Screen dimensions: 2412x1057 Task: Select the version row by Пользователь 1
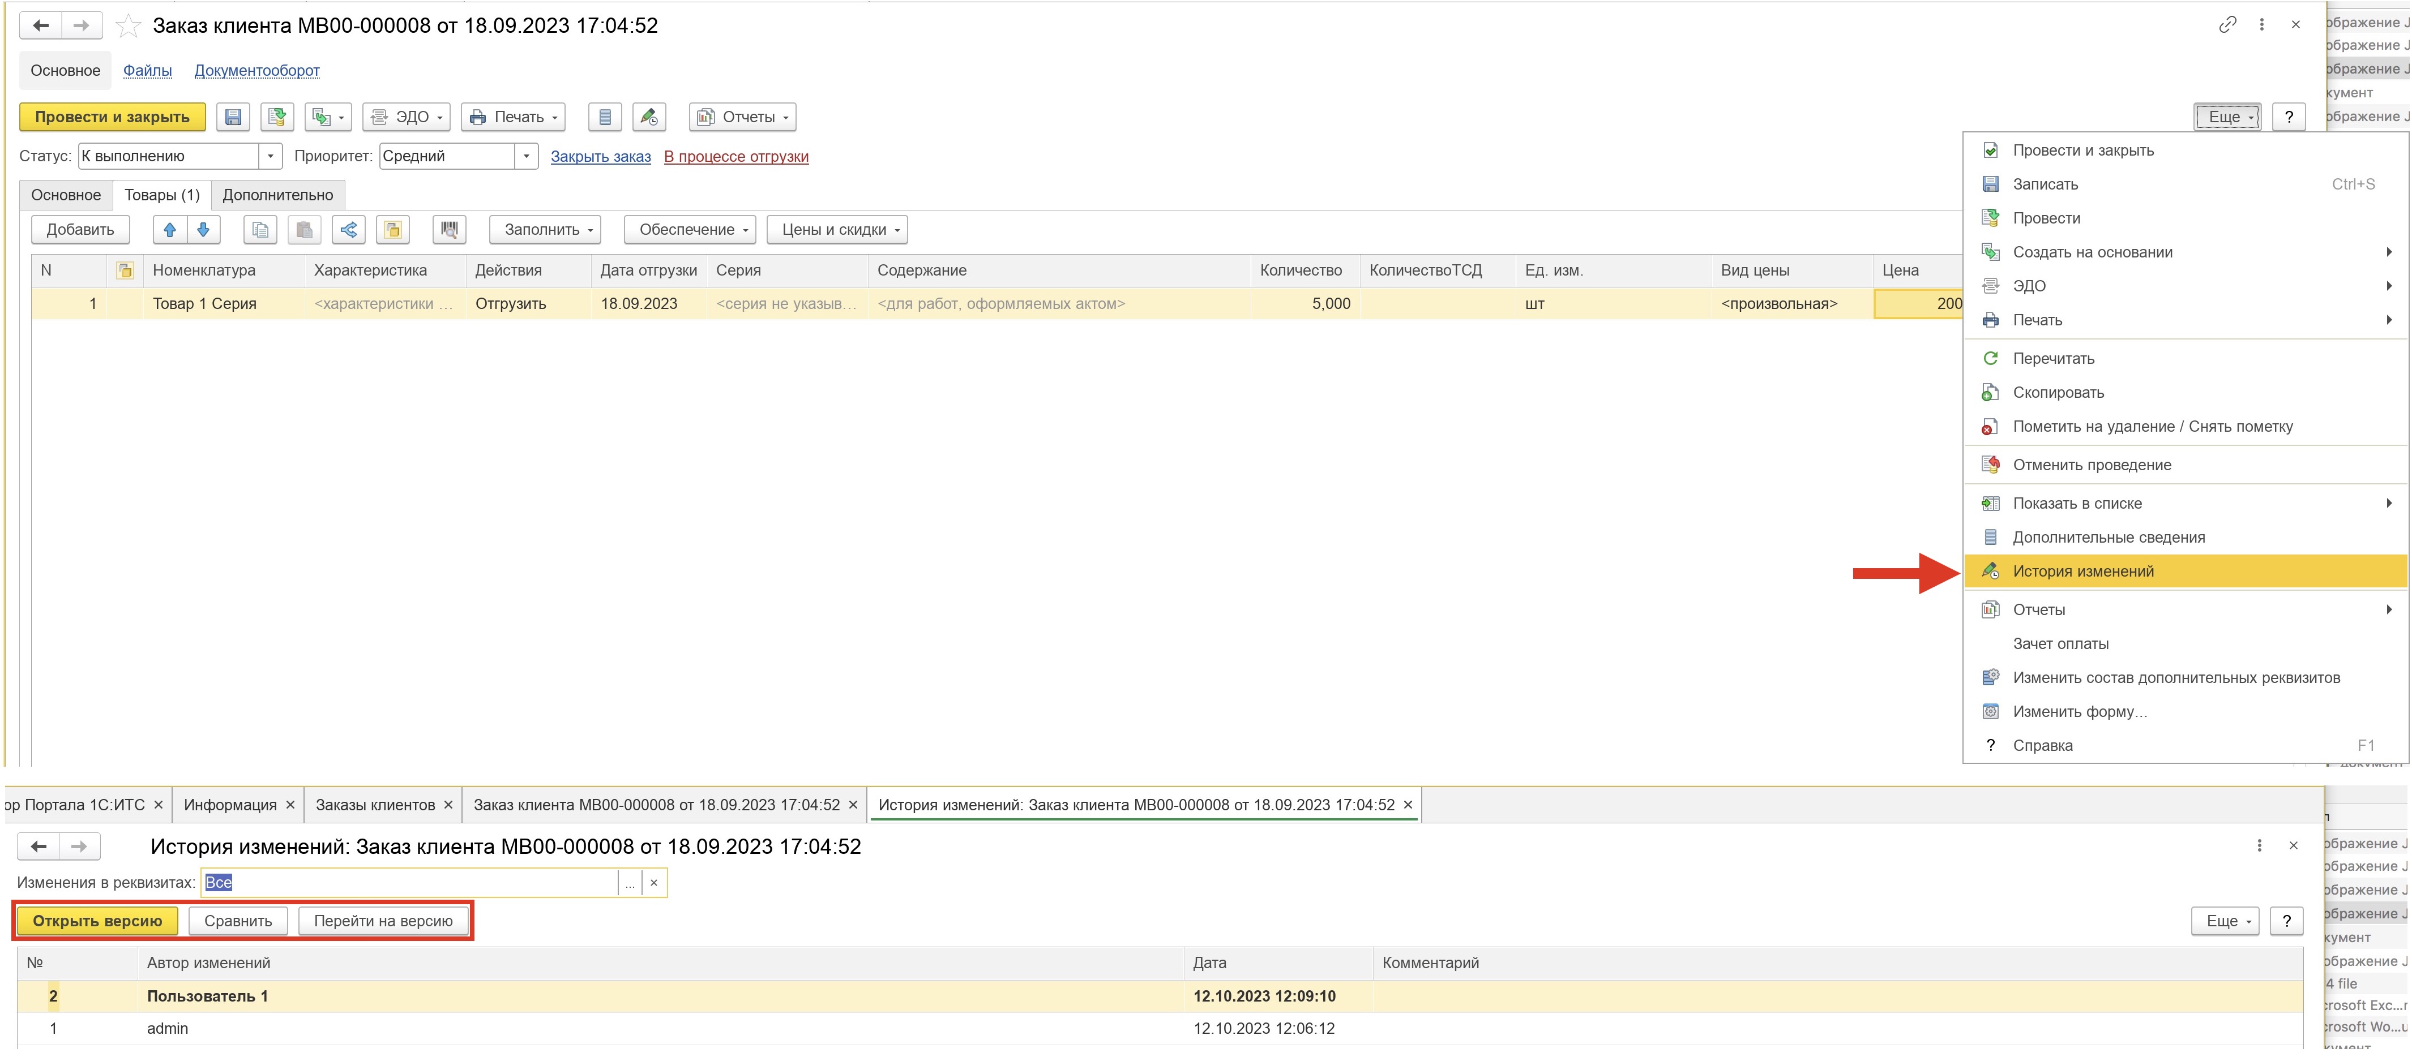1159,996
